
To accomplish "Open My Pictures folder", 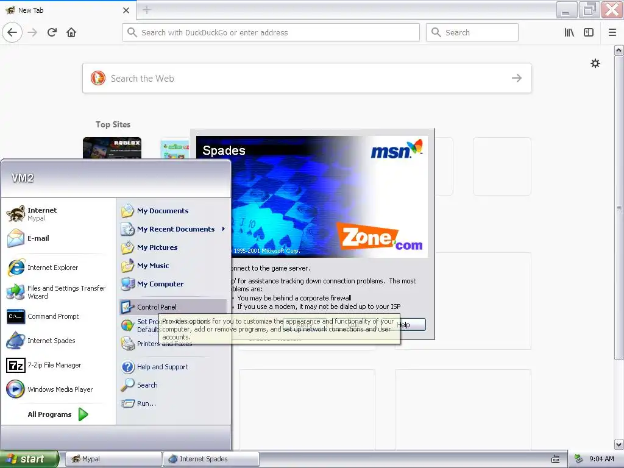I will [x=174, y=247].
